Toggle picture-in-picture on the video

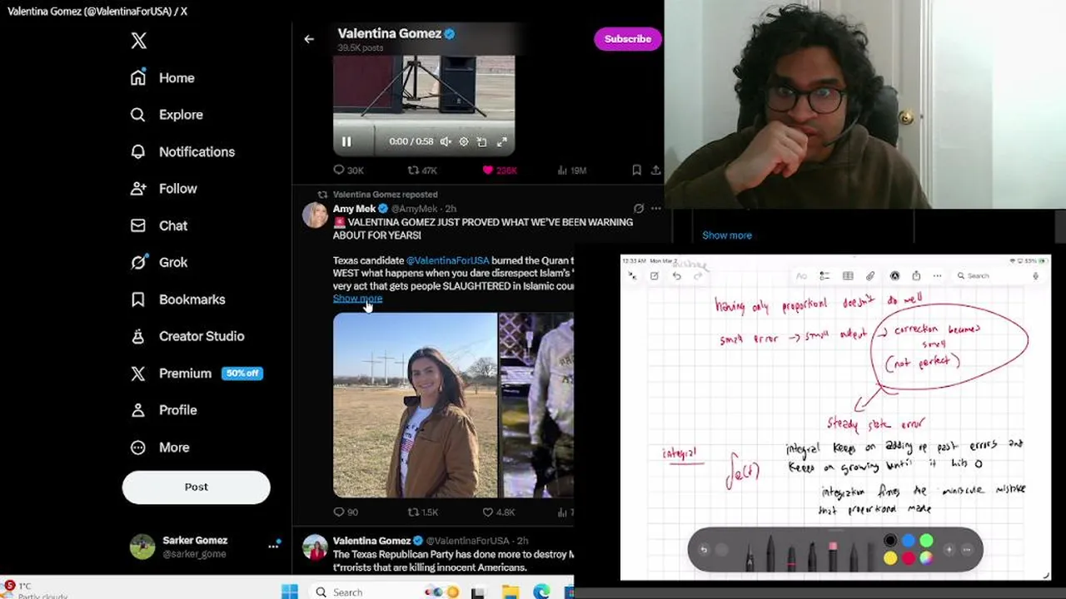(481, 142)
